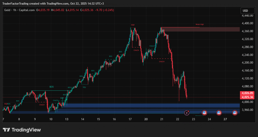Click the large green BOS label
Image resolution: width=258 pixels, height=137 pixels.
point(52,87)
